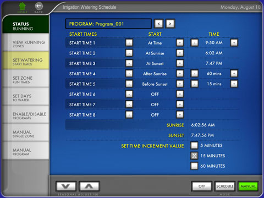
Task: Toggle the 15 Minutes increment checkbox
Action: coord(194,156)
